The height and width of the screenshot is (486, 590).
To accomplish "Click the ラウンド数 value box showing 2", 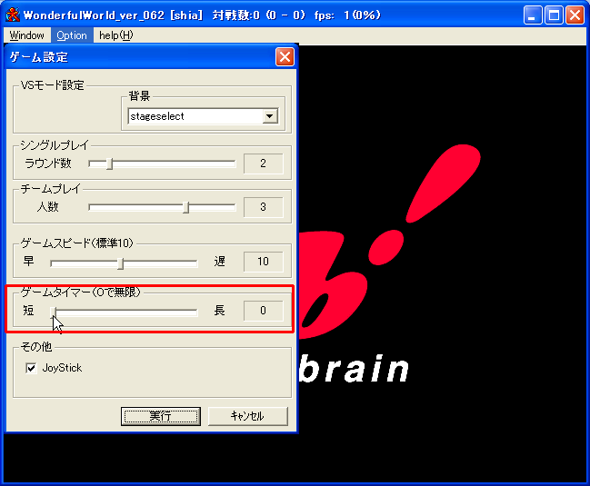I will click(263, 164).
